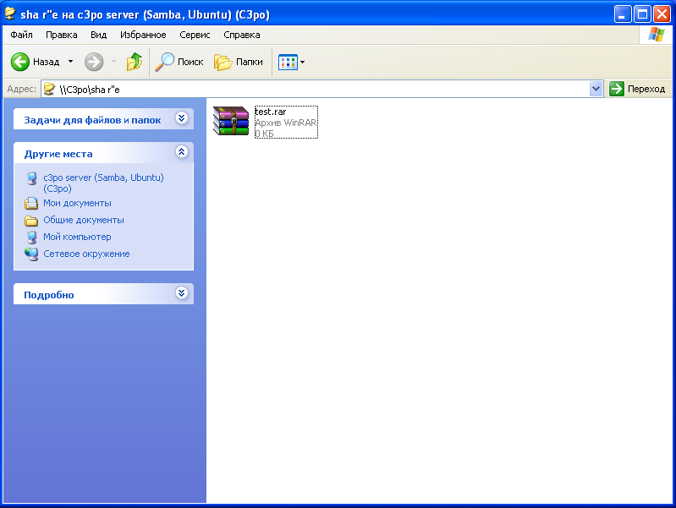Open the Вид menu
676x508 pixels.
click(x=99, y=35)
